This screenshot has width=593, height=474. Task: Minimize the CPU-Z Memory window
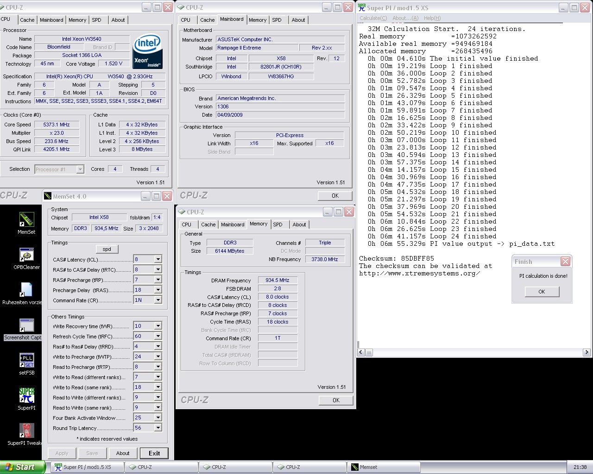(327, 212)
